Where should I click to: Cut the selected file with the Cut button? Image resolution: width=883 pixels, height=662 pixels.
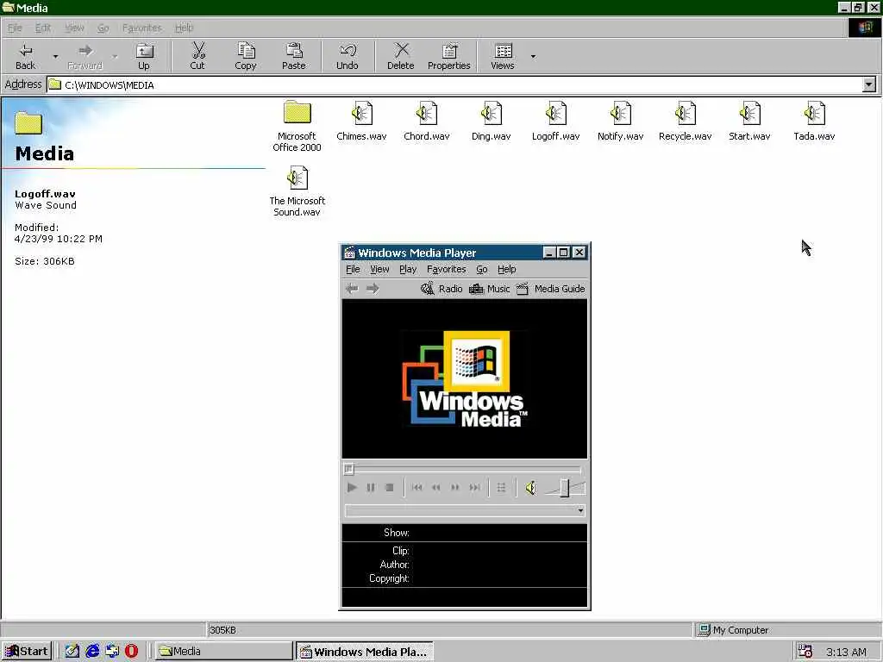[197, 56]
